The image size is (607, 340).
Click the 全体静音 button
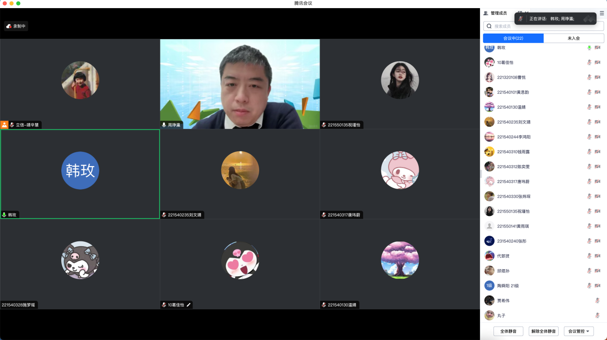pos(508,331)
